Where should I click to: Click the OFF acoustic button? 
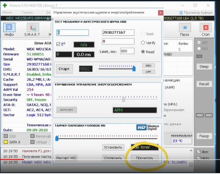click(148, 72)
